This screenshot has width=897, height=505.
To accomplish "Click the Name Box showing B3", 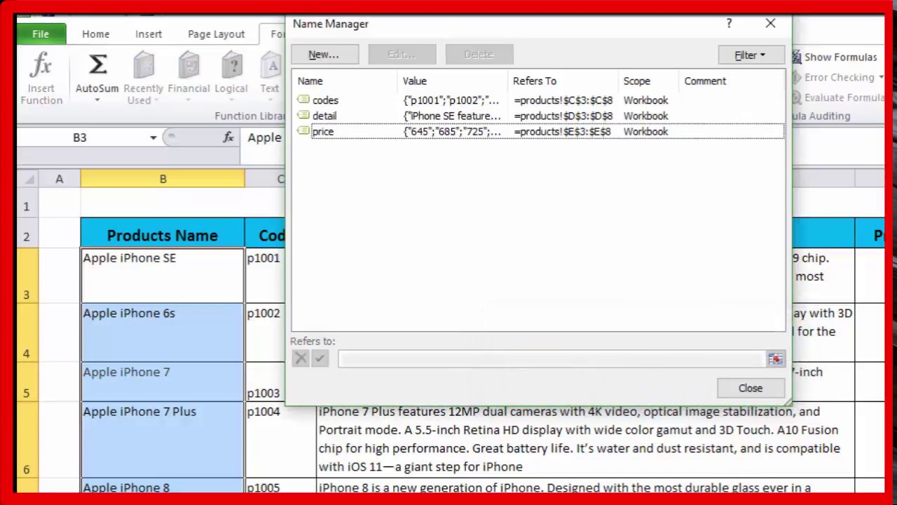I will 80,137.
